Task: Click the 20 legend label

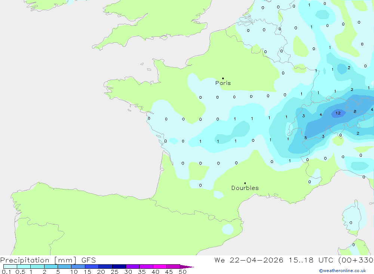Action: pos(101,272)
